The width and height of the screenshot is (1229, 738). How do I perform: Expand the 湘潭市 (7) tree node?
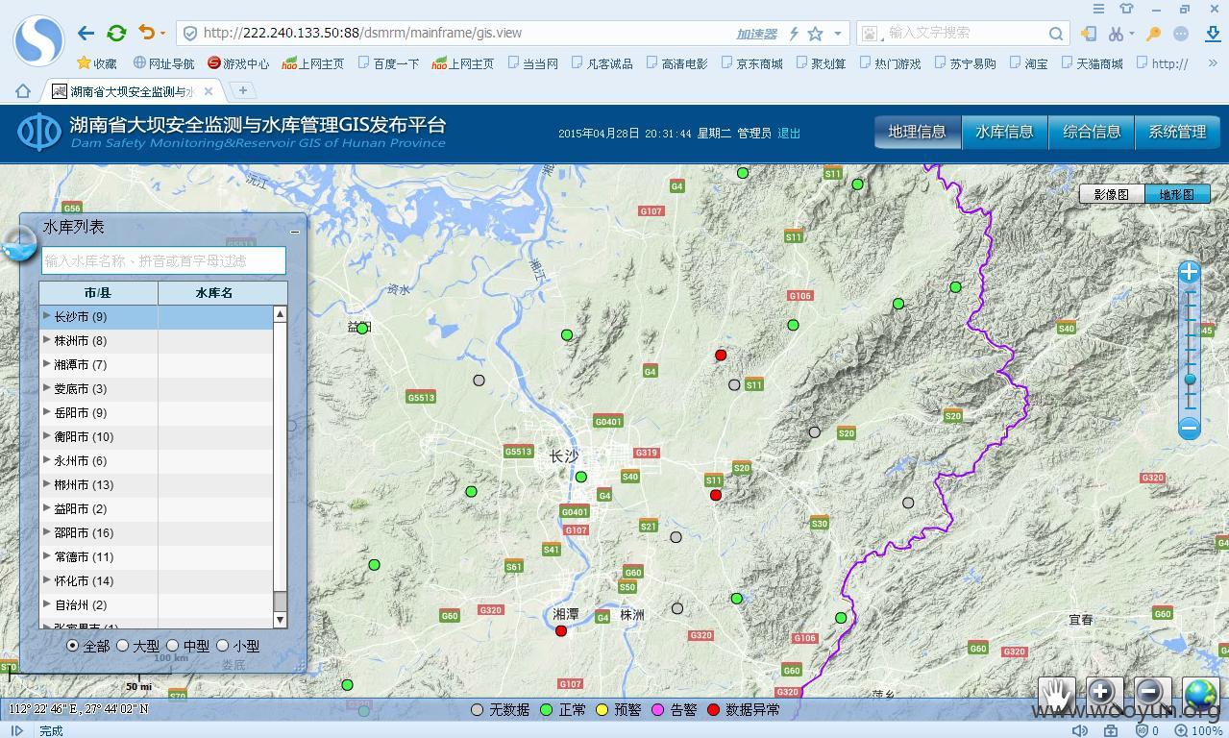pyautogui.click(x=46, y=363)
